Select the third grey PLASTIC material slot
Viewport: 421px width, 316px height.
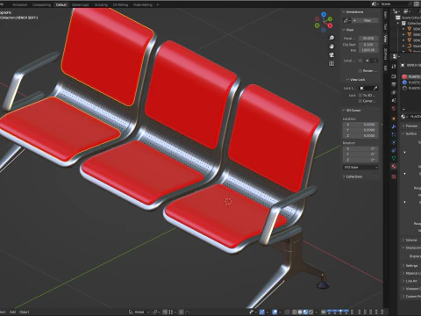pyautogui.click(x=411, y=88)
